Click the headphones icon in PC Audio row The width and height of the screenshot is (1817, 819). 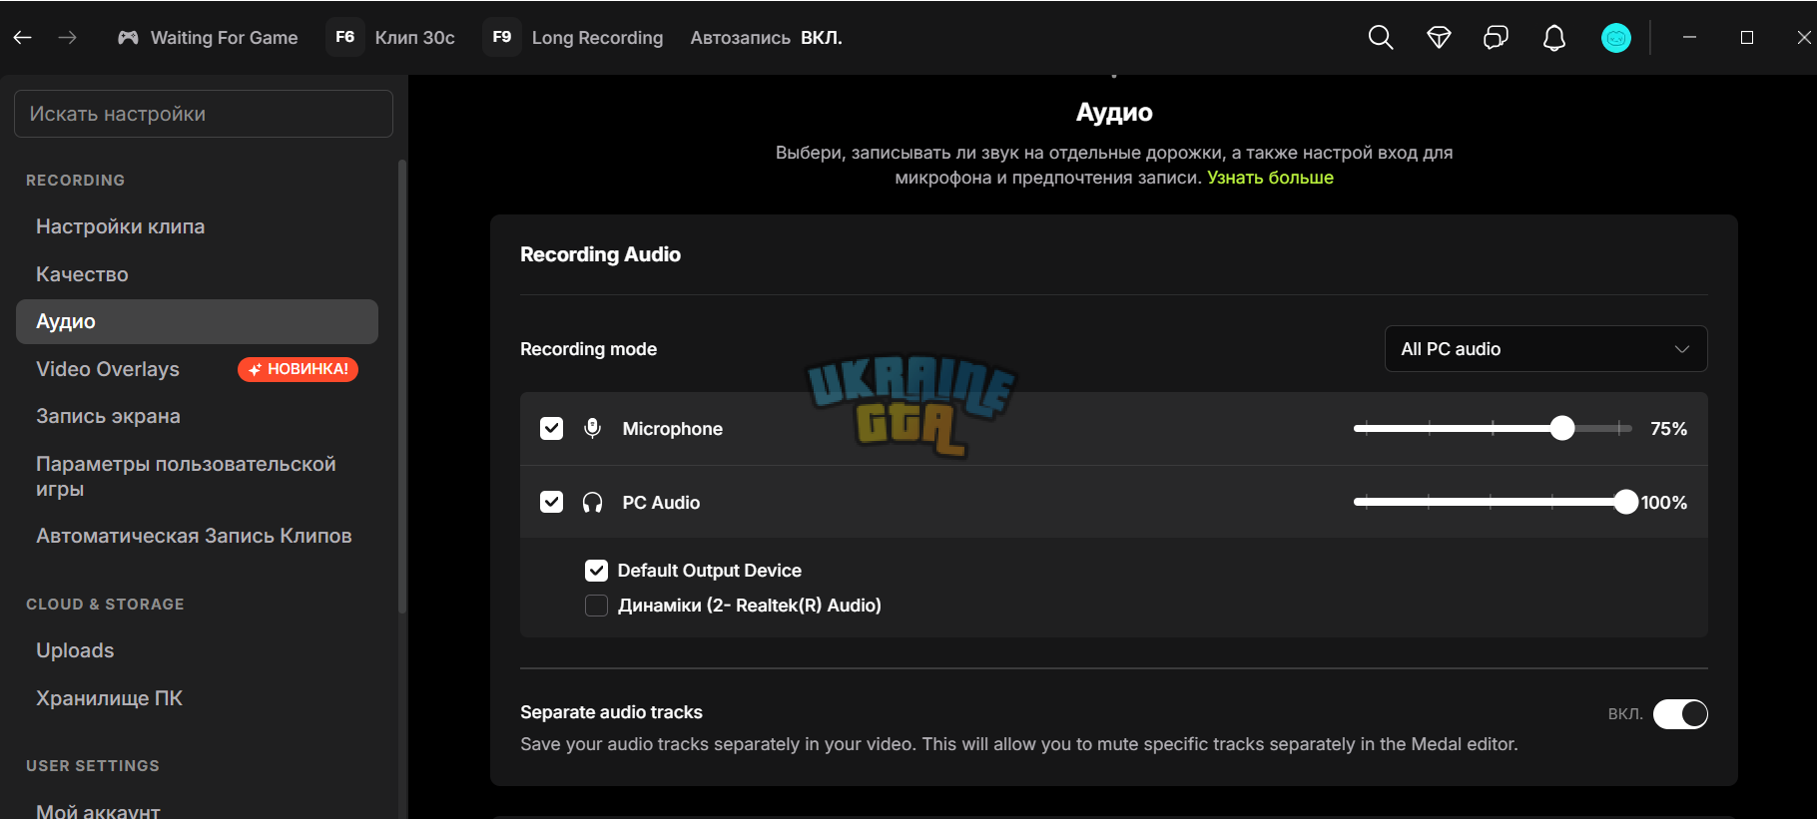[592, 502]
